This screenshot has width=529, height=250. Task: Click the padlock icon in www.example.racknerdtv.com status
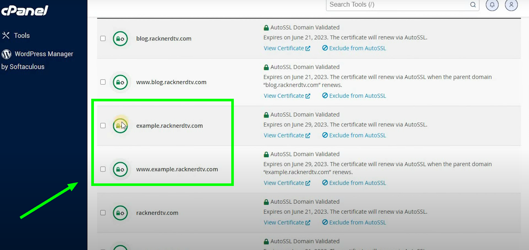266,154
